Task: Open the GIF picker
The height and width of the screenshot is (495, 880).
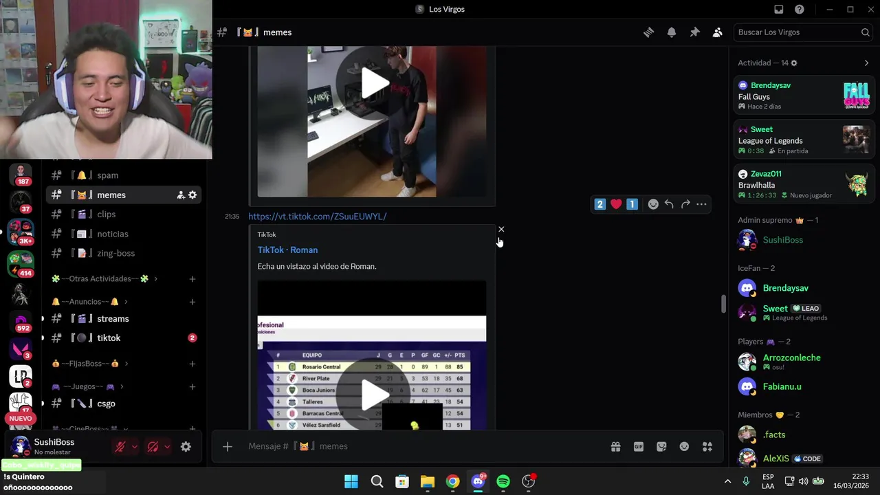Action: click(639, 447)
